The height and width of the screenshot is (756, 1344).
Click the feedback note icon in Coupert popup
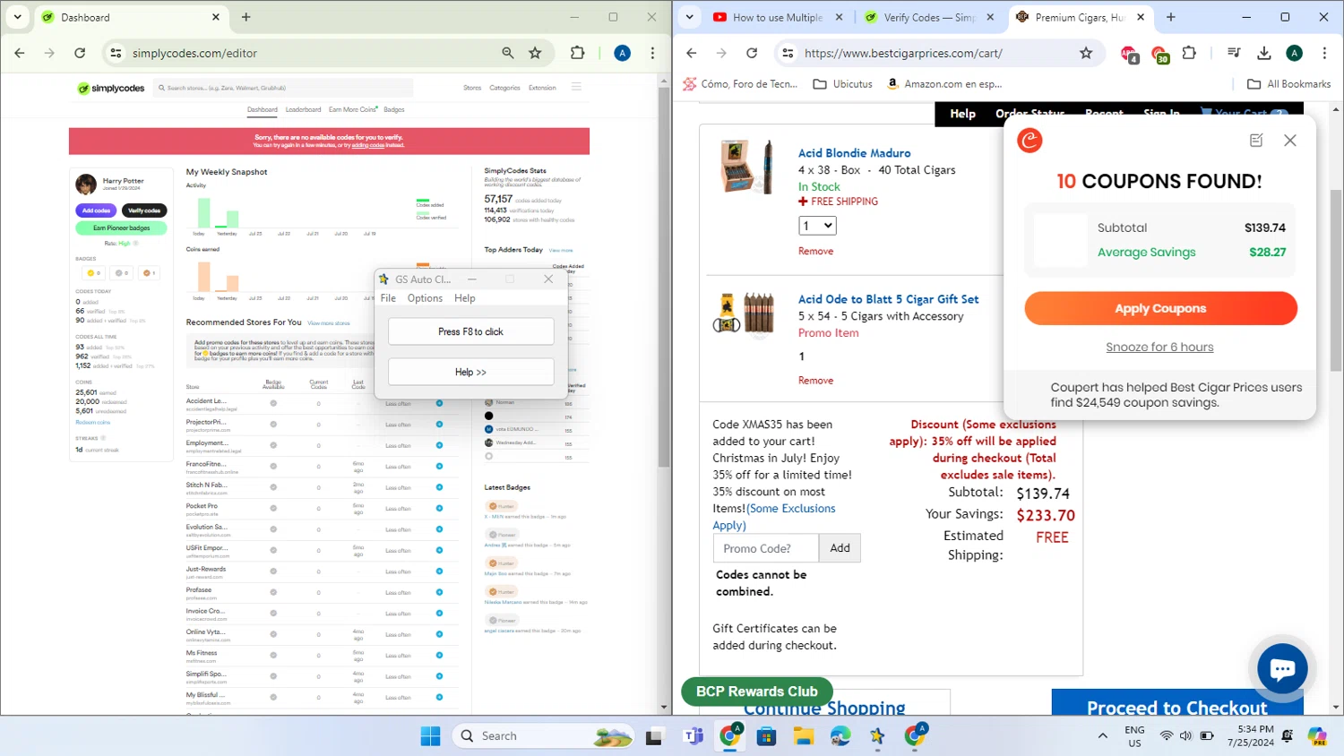pos(1256,141)
